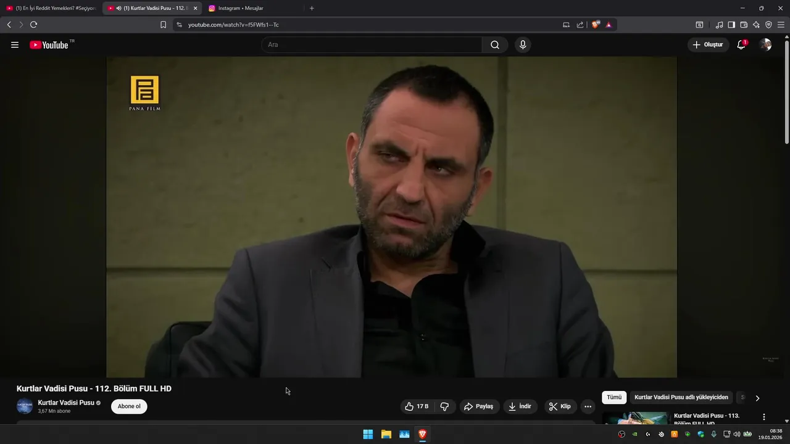Reload the current page

click(x=33, y=25)
